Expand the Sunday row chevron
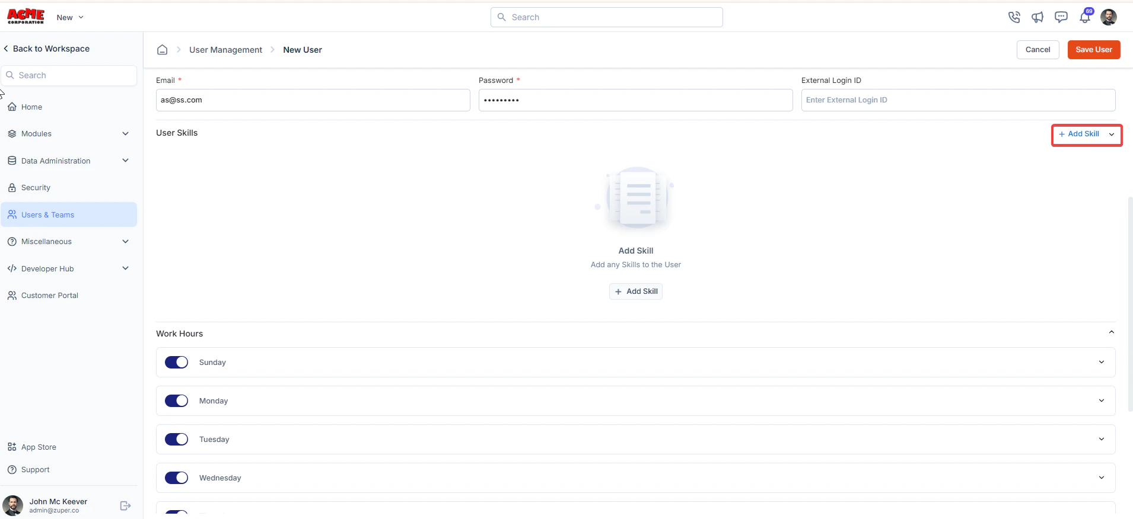Image resolution: width=1133 pixels, height=519 pixels. pos(1102,362)
